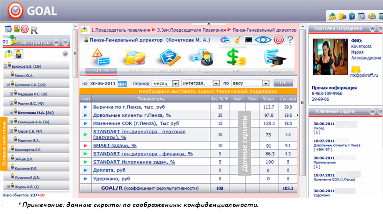This screenshot has height=214, width=383.
Task: Click the double-chevron down button under Оргструктура
Action: coord(65,54)
